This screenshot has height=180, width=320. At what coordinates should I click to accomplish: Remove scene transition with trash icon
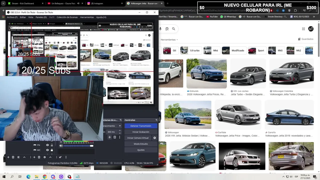point(115,137)
